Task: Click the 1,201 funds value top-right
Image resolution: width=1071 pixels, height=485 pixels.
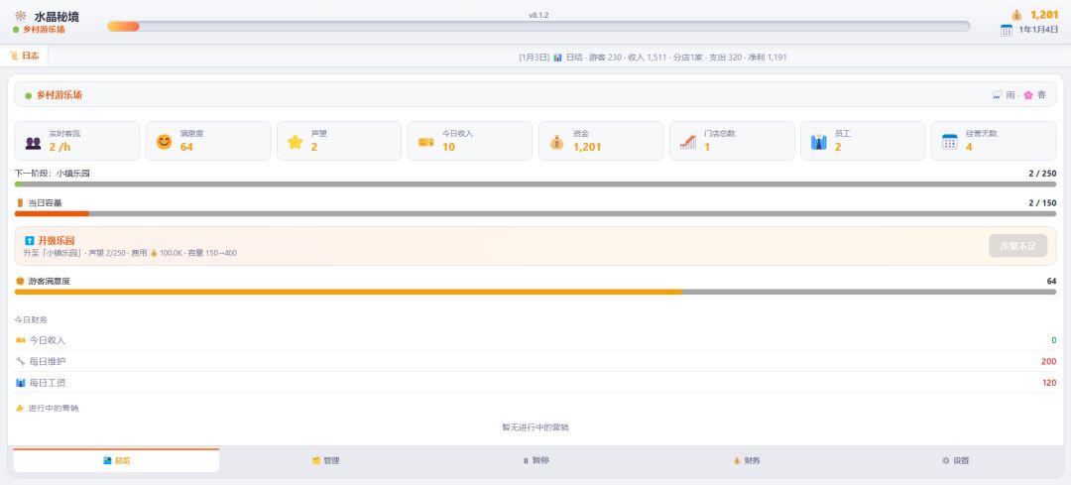Action: (x=1044, y=15)
